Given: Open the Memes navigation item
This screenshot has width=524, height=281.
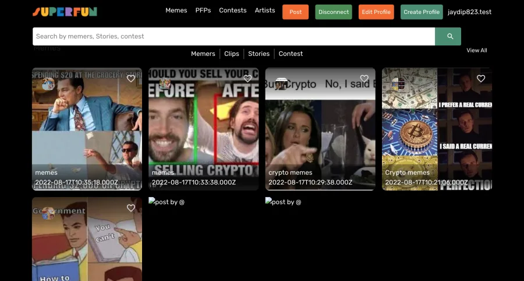Looking at the screenshot, I should click(x=176, y=10).
